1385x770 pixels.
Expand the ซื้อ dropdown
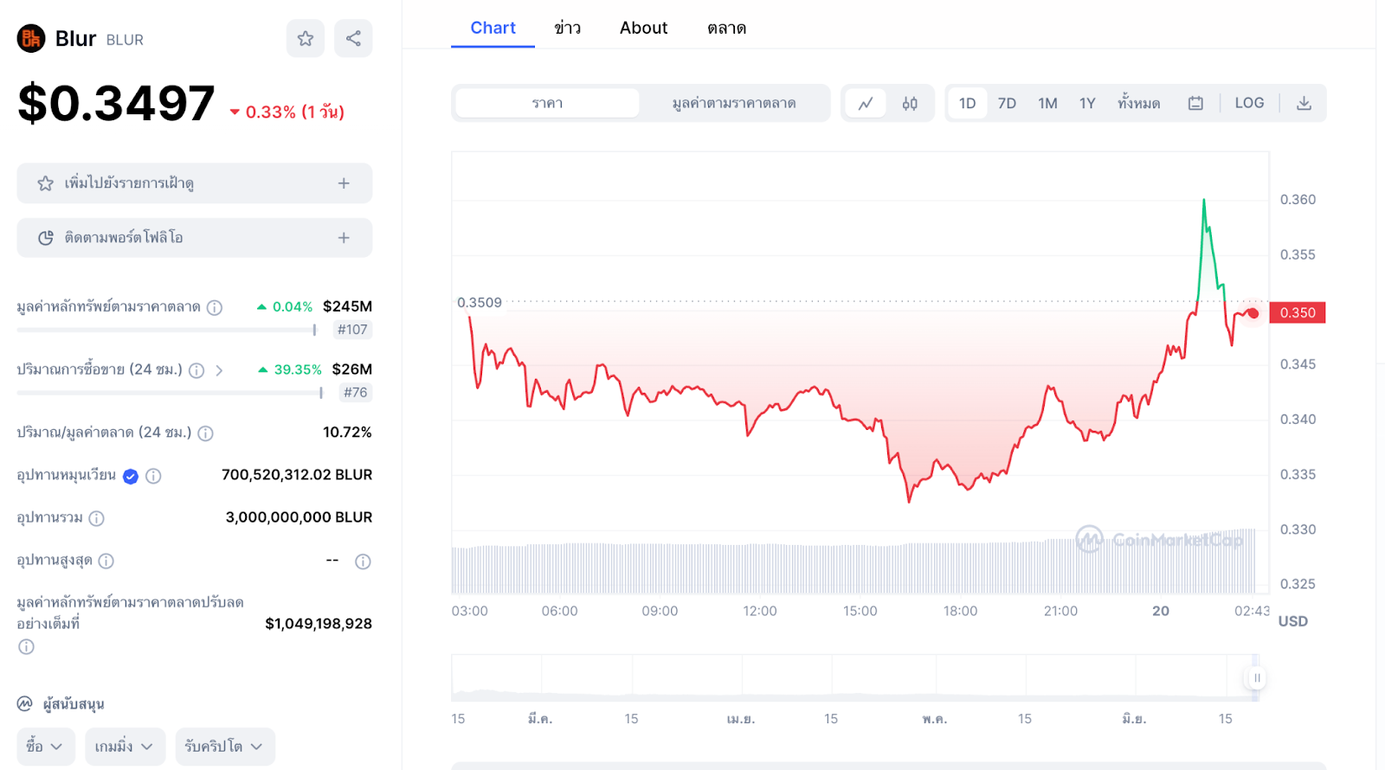point(45,746)
